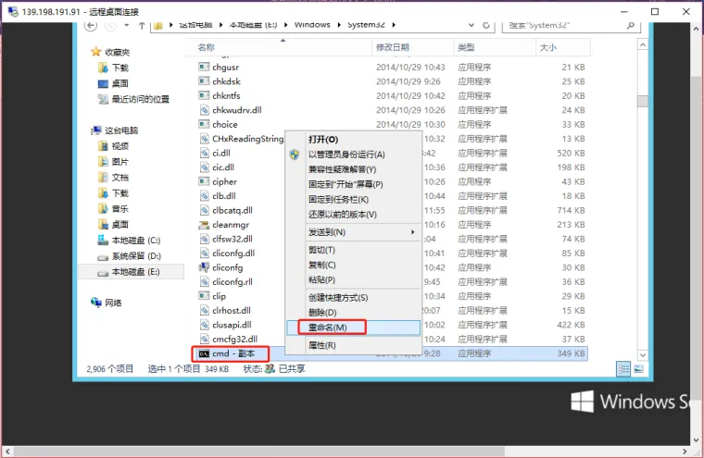
Task: Expand 发送到(N) submenu
Action: pyautogui.click(x=353, y=232)
